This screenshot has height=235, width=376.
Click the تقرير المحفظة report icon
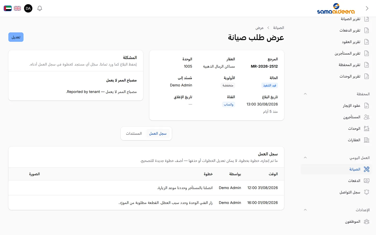pyautogui.click(x=367, y=65)
